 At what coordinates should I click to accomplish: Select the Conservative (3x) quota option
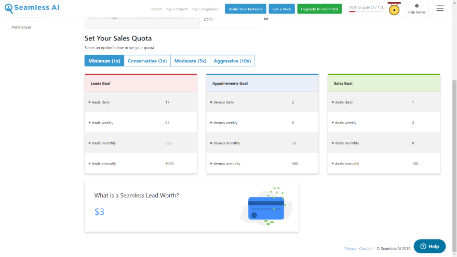point(147,61)
